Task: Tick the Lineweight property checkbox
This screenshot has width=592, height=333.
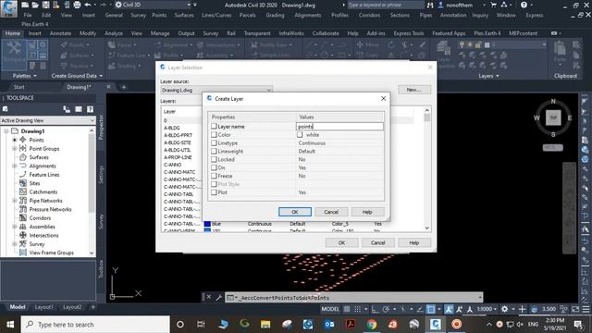Action: [214, 151]
